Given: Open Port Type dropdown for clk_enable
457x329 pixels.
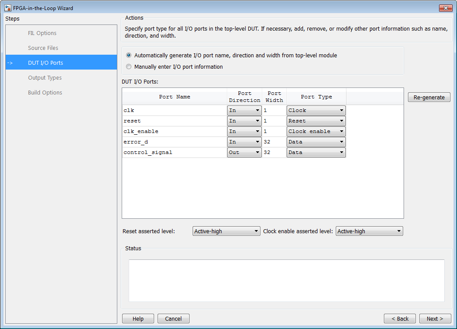Looking at the screenshot, I should [316, 132].
